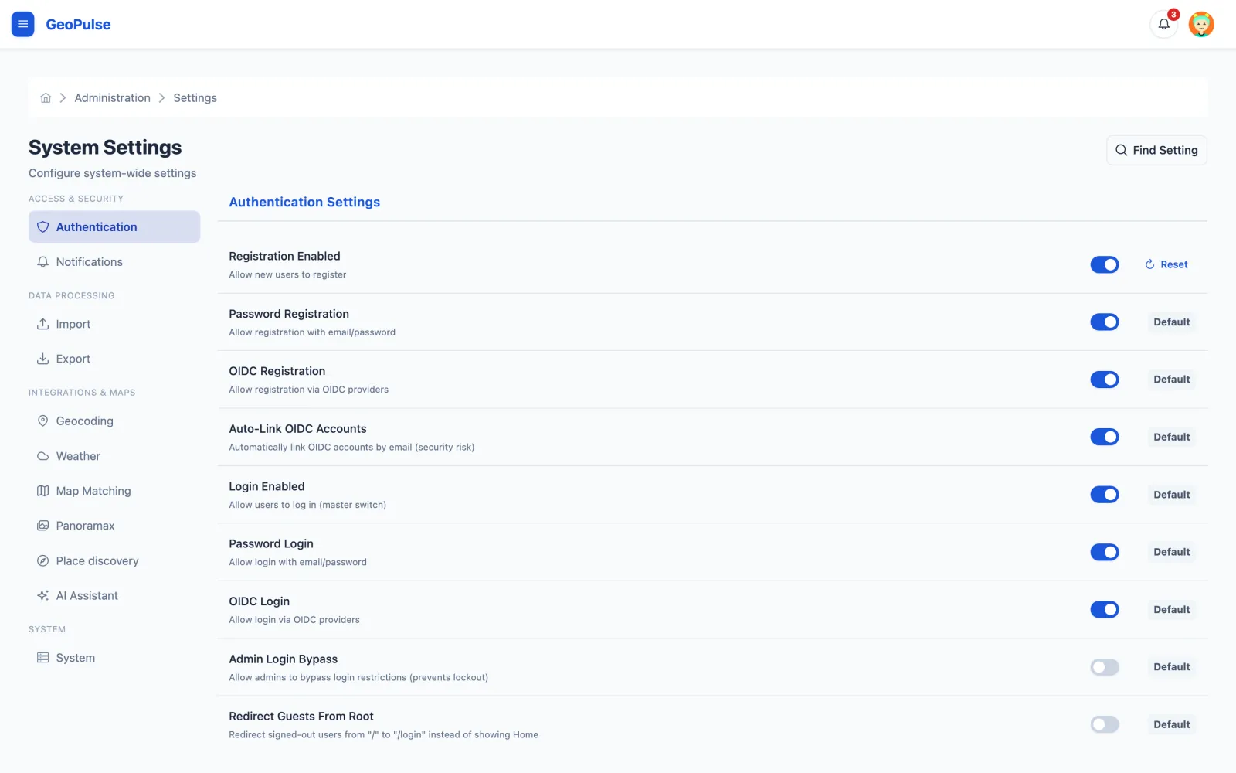Select Authentication in the settings sidebar
This screenshot has height=773, width=1236.
pos(114,227)
